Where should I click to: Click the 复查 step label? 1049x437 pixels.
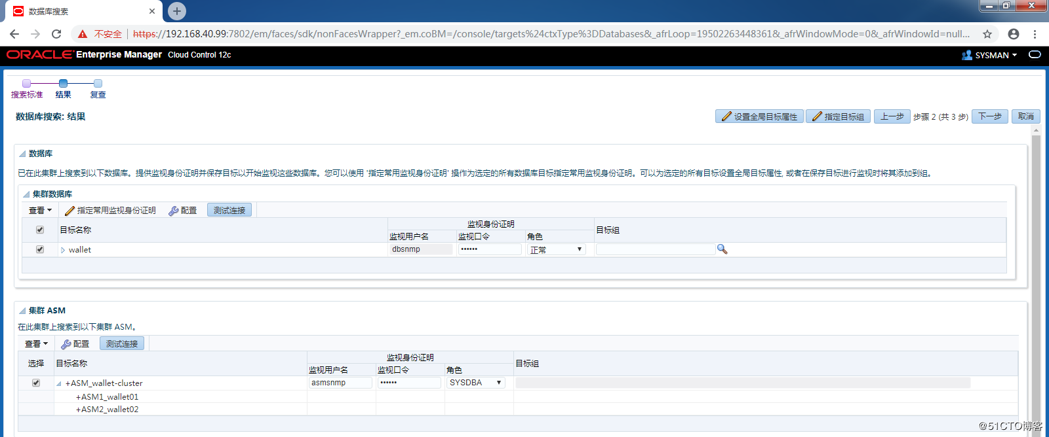[98, 95]
